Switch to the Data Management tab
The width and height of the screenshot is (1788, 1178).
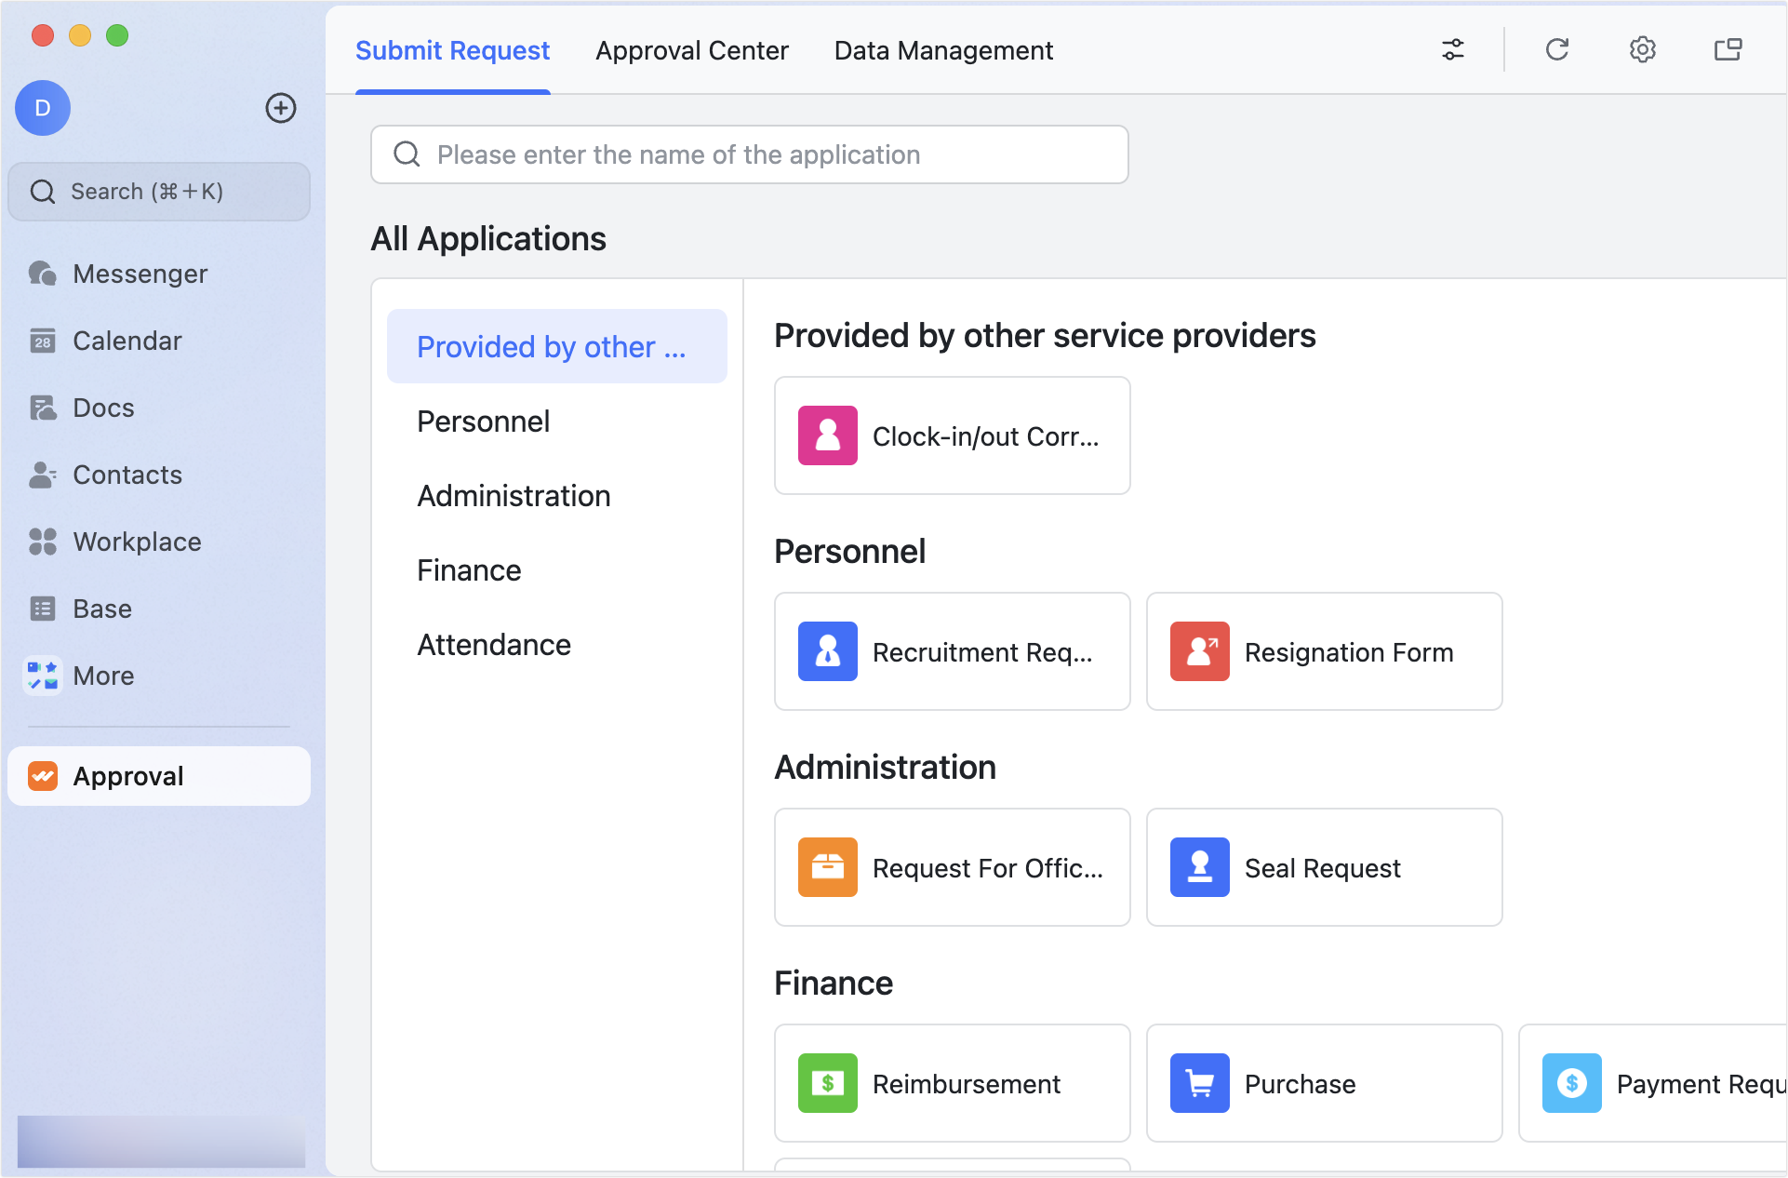pos(942,50)
